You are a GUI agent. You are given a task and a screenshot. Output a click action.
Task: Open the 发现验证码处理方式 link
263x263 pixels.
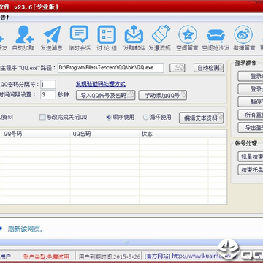101,84
